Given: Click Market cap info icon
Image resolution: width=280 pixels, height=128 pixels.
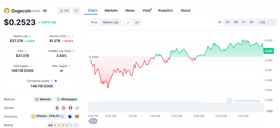Looking at the screenshot, I should [x=30, y=36].
